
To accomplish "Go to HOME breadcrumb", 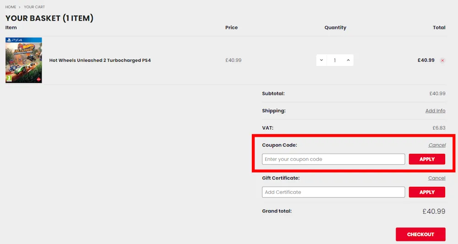I will (11, 7).
